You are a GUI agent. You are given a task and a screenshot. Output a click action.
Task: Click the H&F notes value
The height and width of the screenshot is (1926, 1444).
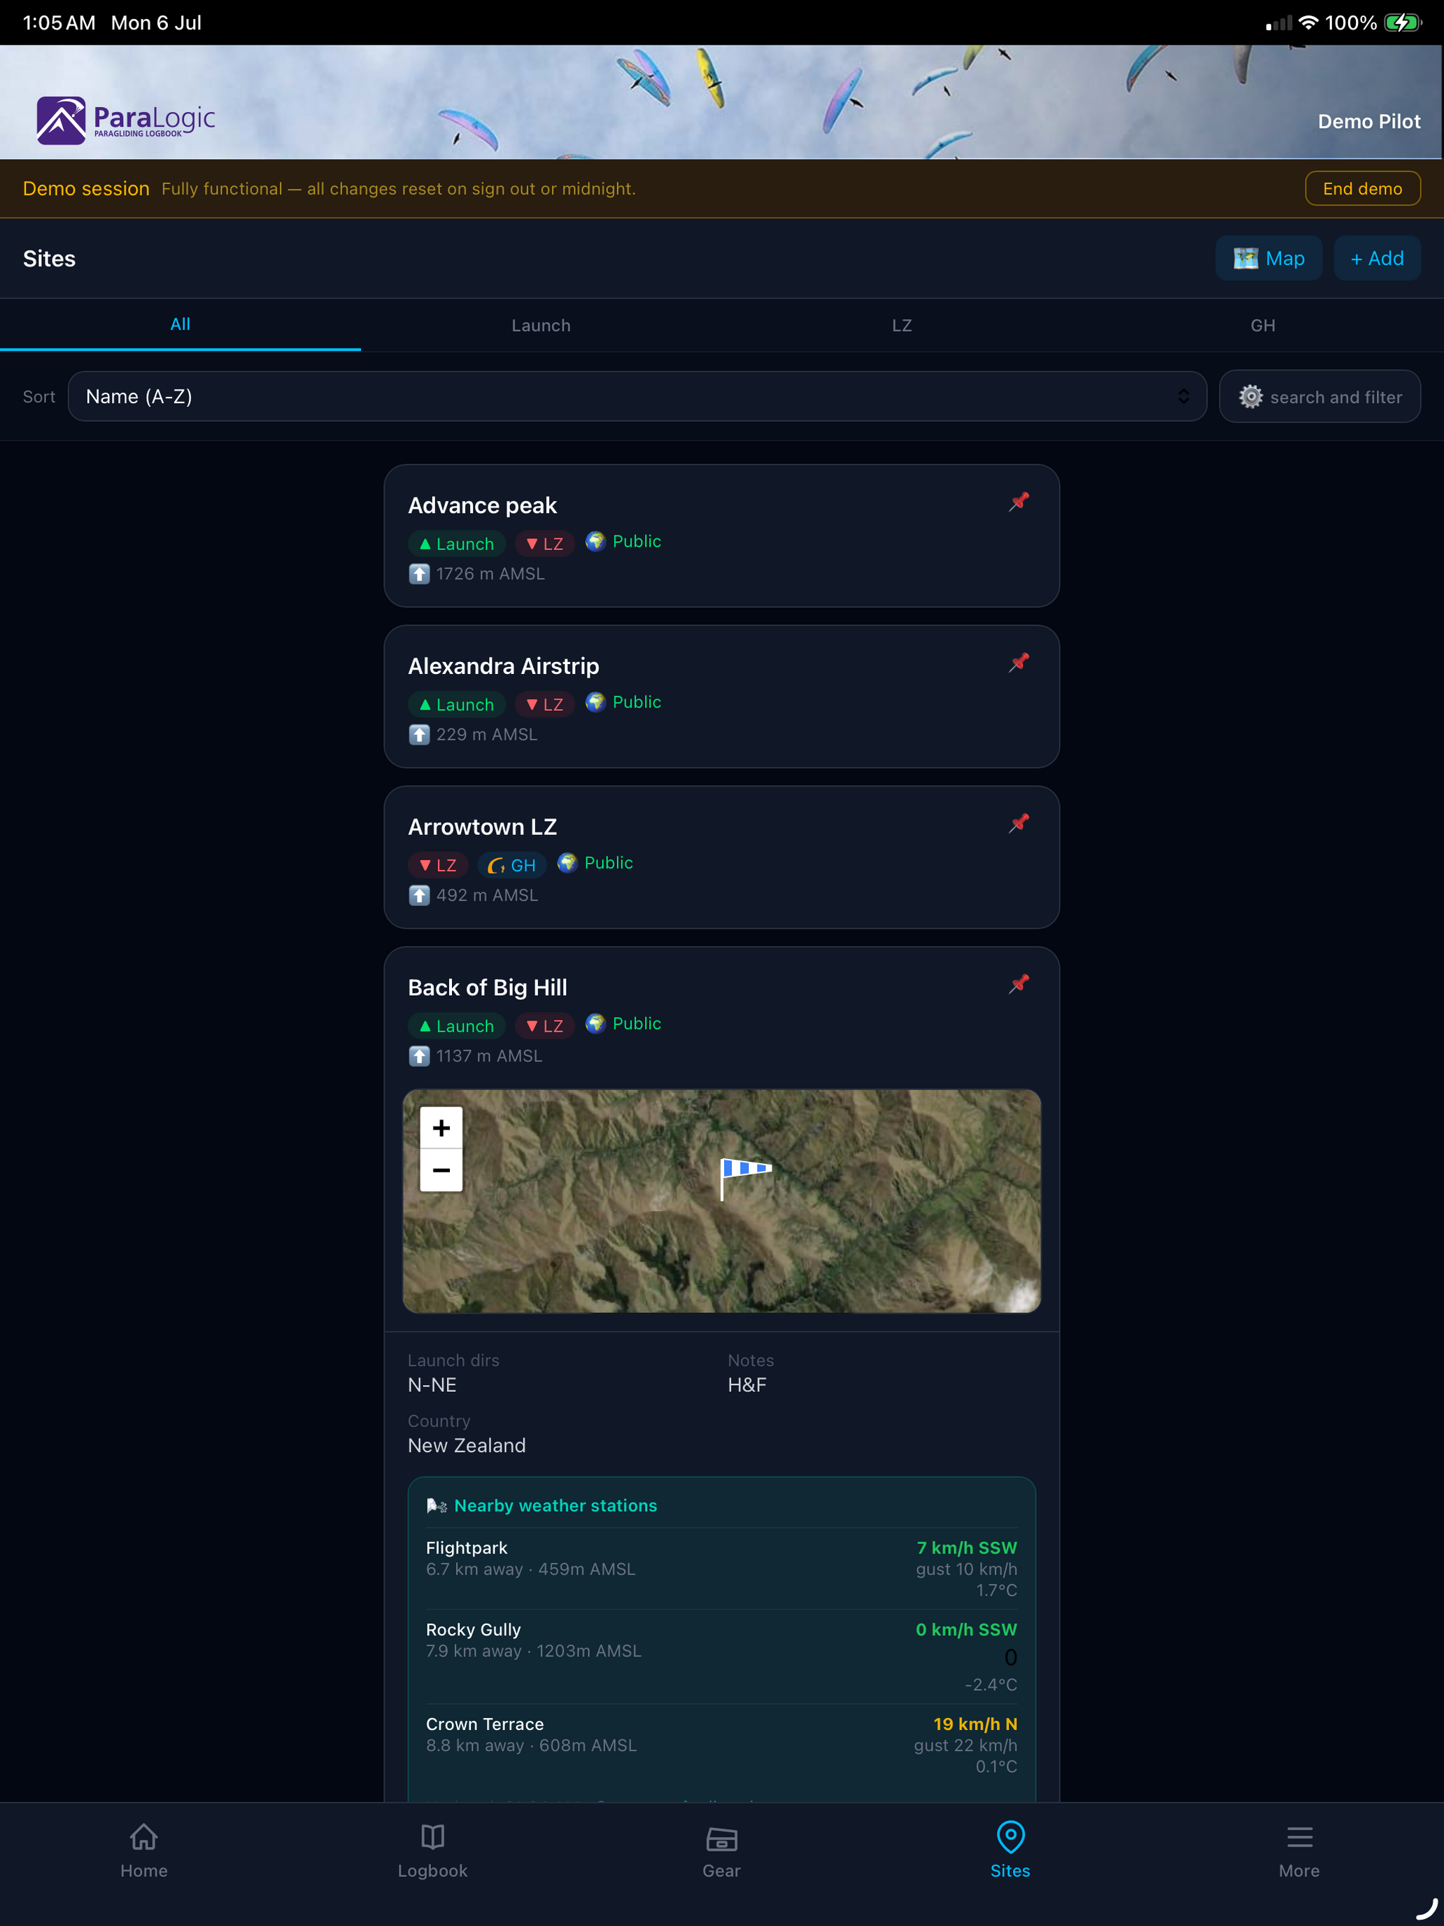coord(746,1385)
